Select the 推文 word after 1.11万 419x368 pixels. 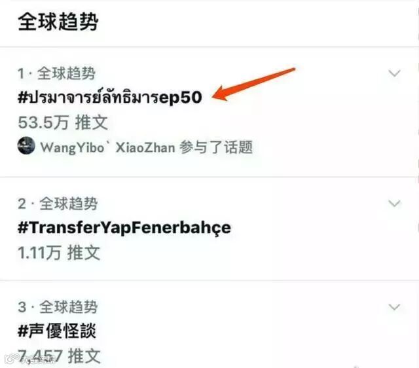click(x=84, y=253)
